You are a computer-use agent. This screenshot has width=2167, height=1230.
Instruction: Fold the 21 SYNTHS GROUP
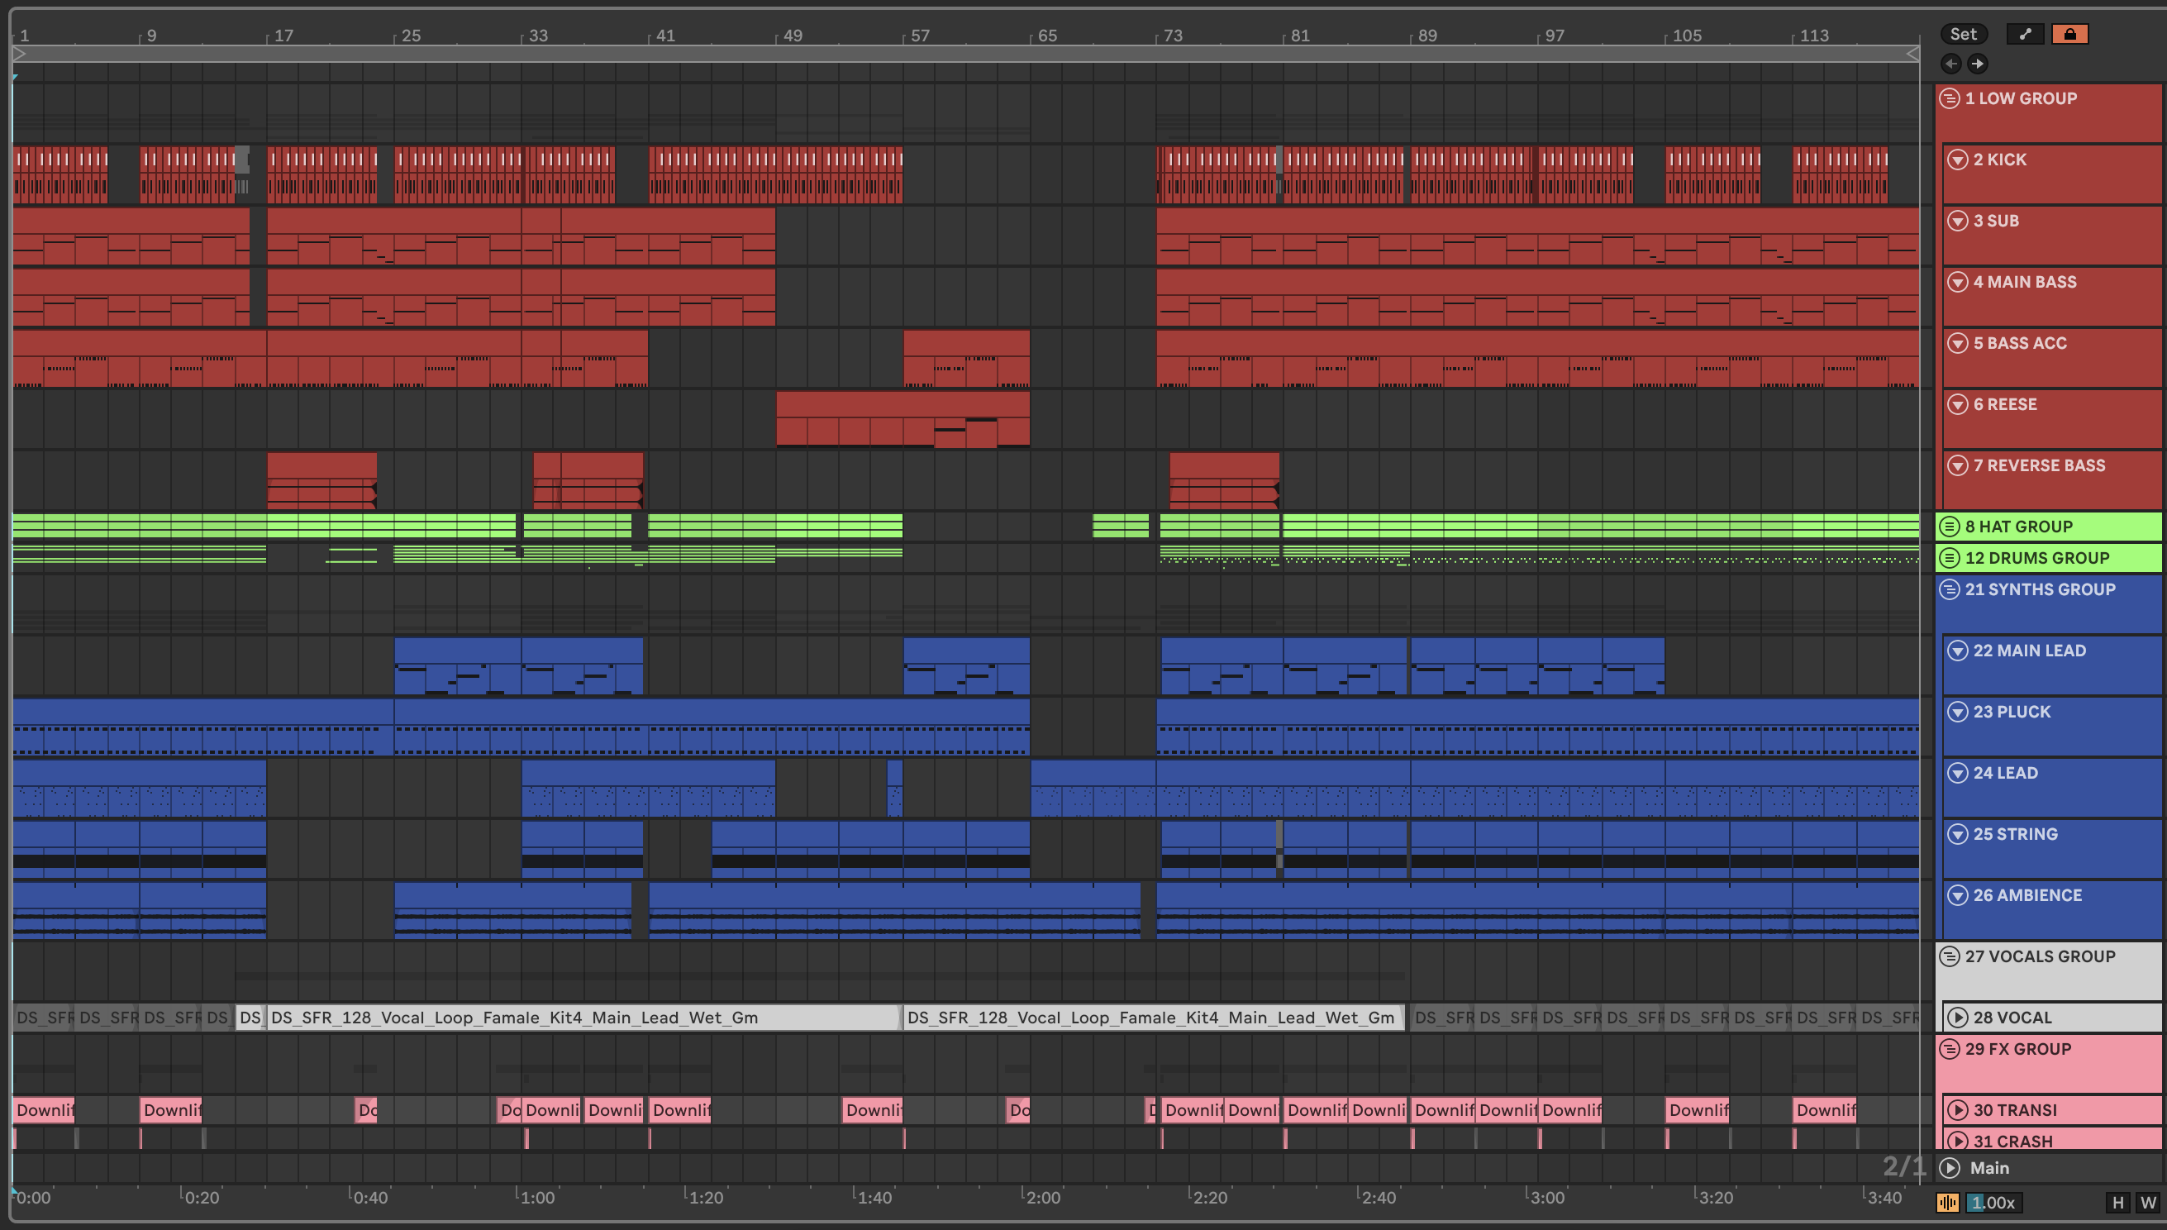(x=1949, y=589)
